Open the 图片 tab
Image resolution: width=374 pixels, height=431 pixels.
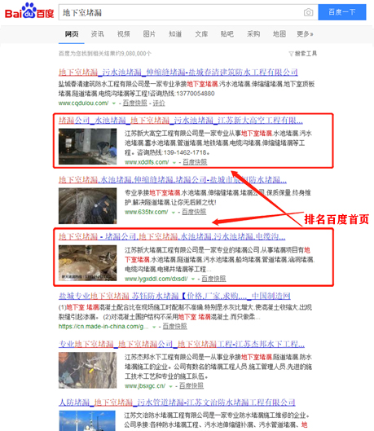(x=149, y=34)
